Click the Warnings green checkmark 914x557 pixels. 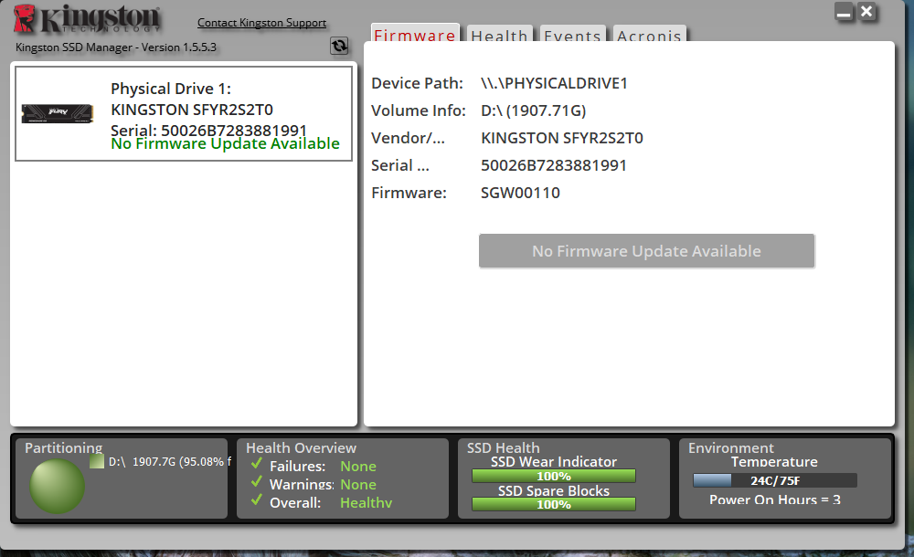point(257,483)
